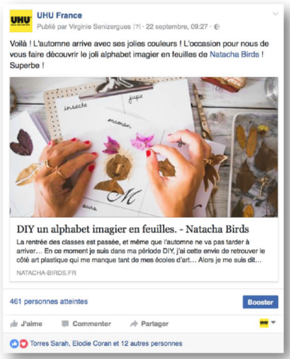Click the small UHU identity logo icon
Image resolution: width=290 pixels, height=359 pixels.
[x=264, y=323]
